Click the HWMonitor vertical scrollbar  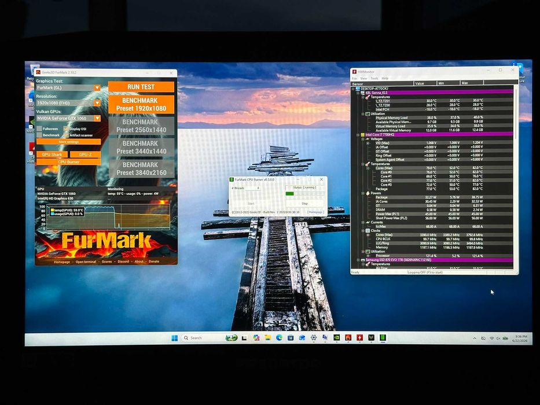point(515,113)
